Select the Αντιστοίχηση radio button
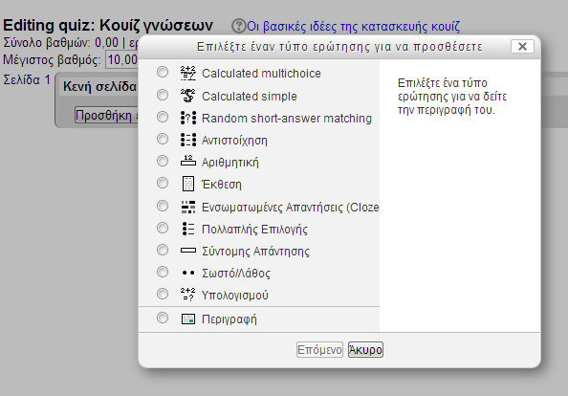The width and height of the screenshot is (568, 396). [x=163, y=139]
